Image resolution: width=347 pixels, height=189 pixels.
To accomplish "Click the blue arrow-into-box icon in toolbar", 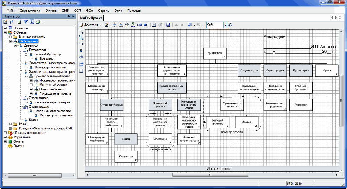I will click(146, 25).
